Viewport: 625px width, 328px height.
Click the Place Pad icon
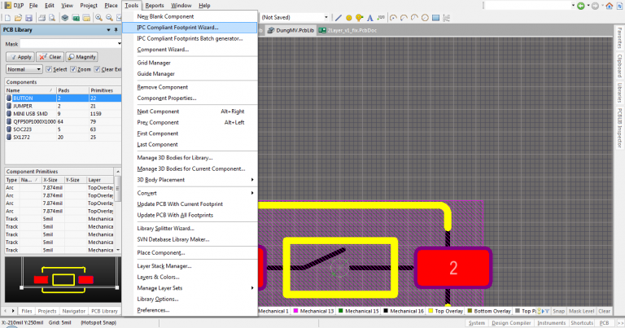click(x=347, y=16)
